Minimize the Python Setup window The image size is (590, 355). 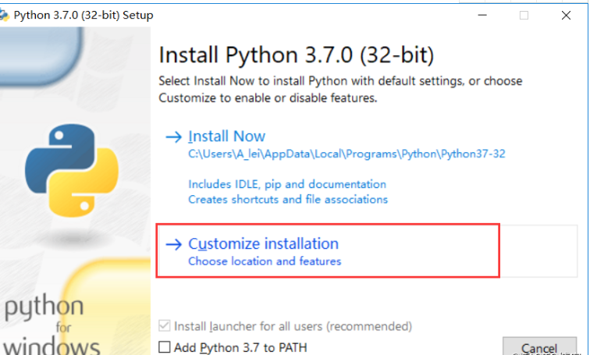tap(482, 15)
